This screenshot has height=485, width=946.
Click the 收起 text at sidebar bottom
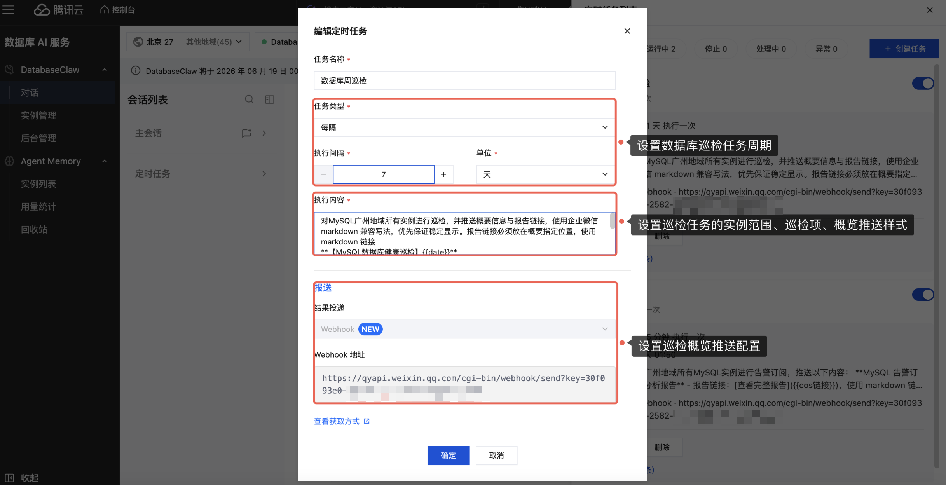(30, 478)
